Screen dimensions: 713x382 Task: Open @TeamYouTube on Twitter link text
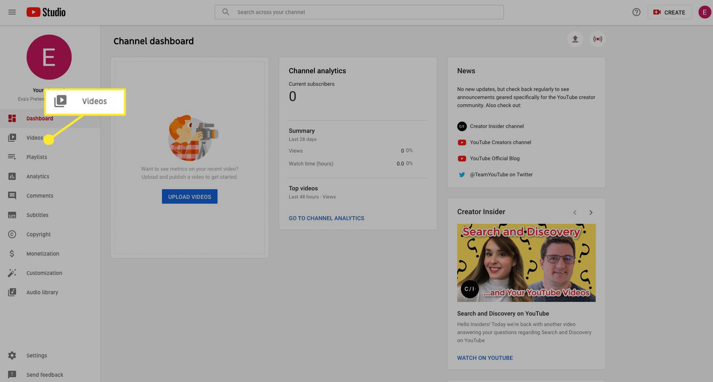(501, 175)
